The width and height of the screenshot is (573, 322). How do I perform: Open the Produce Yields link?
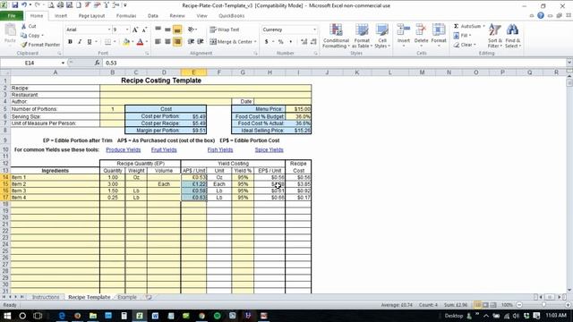pyautogui.click(x=124, y=149)
